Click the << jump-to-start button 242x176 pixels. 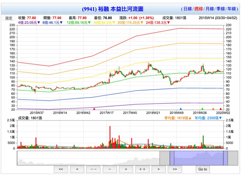click(x=61, y=169)
